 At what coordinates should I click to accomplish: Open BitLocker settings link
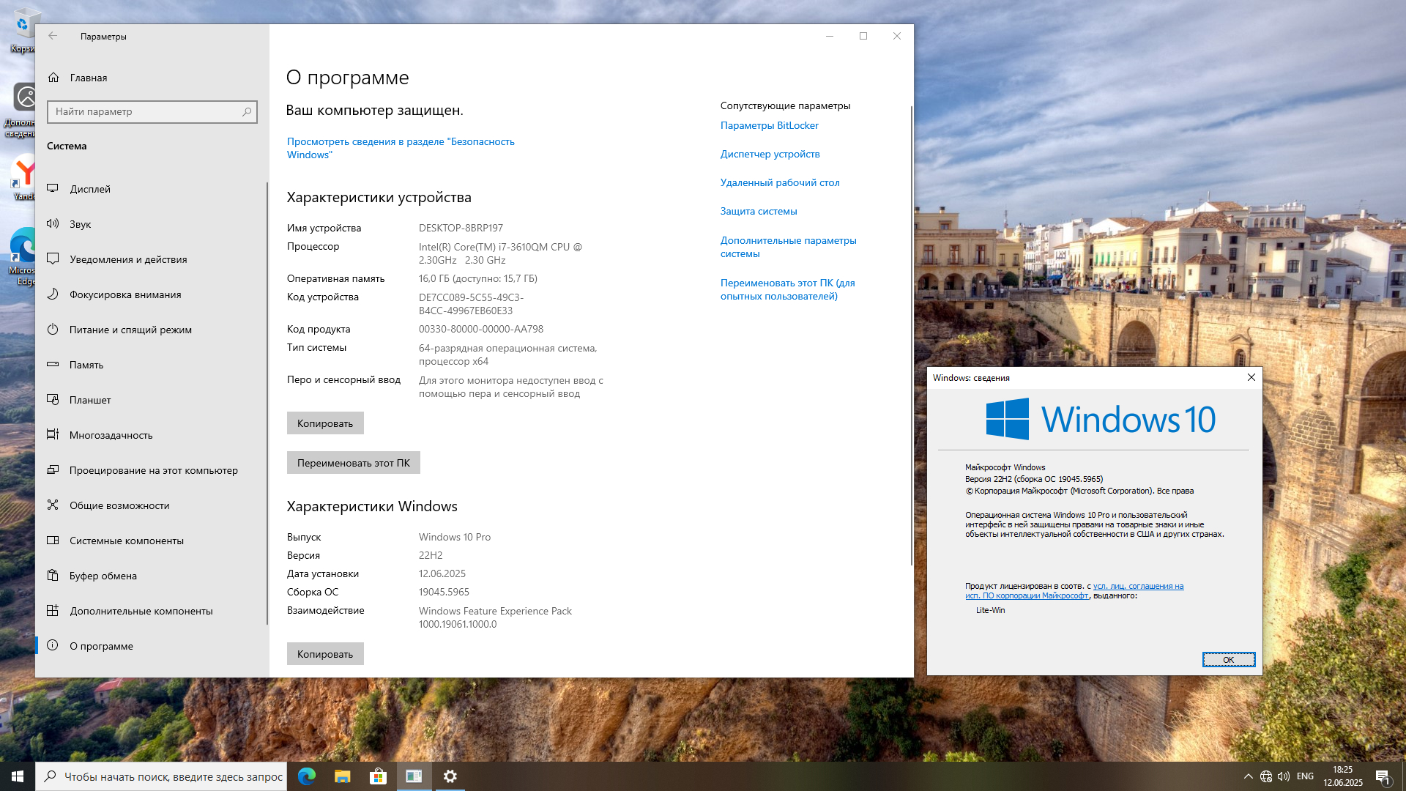point(769,125)
